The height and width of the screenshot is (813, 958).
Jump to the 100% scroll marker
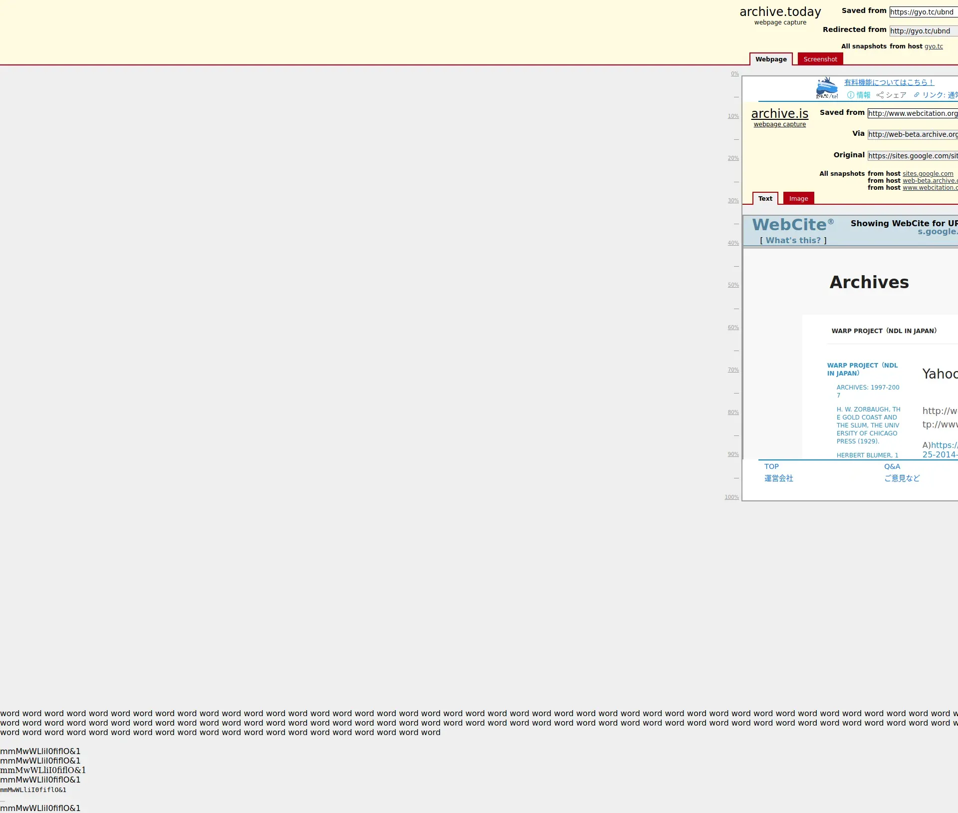[x=731, y=497]
